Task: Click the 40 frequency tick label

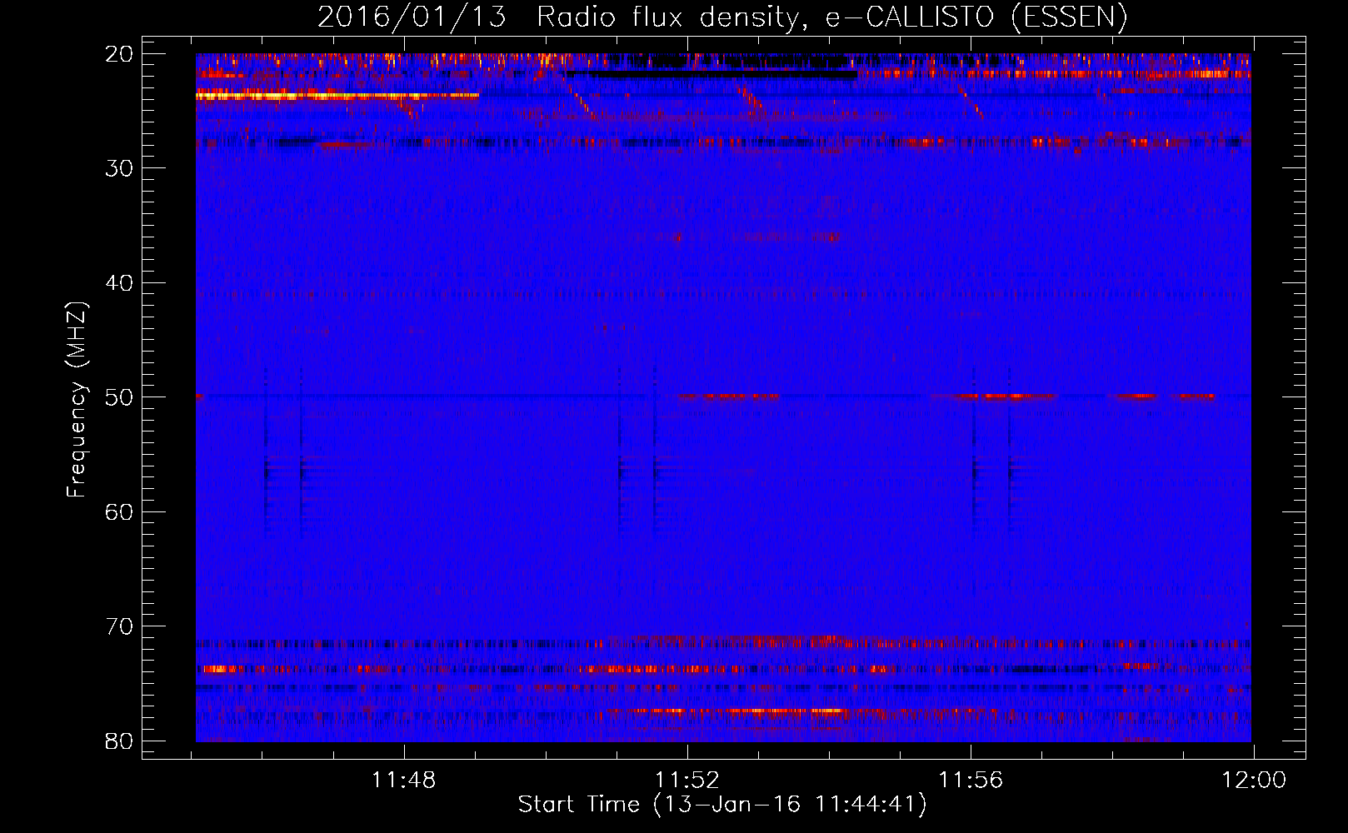Action: [x=120, y=283]
